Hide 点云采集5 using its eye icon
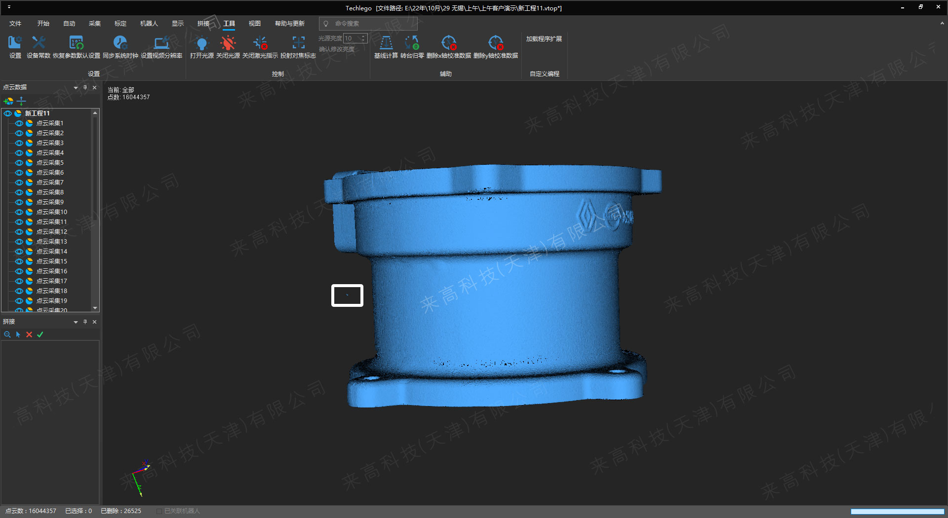This screenshot has height=518, width=948. point(19,163)
